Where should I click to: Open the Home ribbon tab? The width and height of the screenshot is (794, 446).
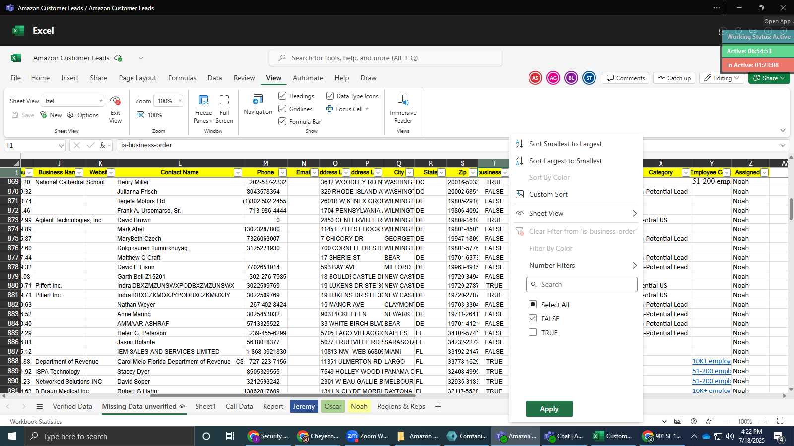pyautogui.click(x=40, y=78)
